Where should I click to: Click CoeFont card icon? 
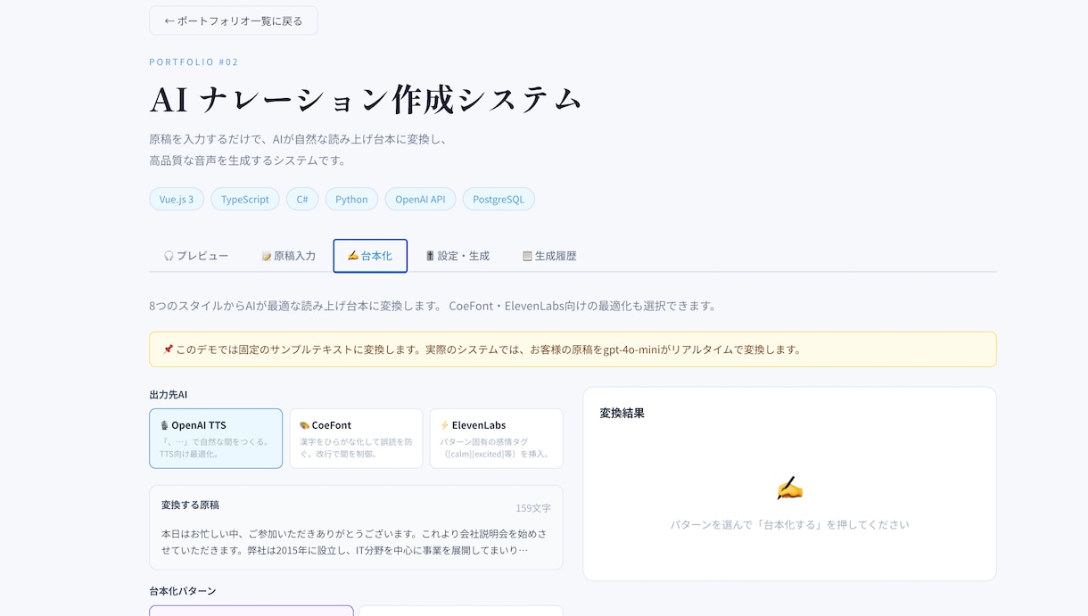click(304, 425)
